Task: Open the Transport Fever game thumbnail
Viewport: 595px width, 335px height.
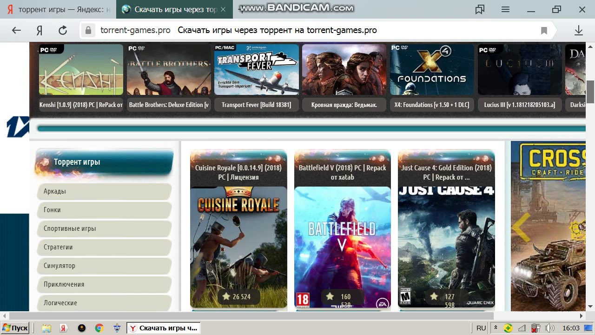Action: tap(257, 70)
